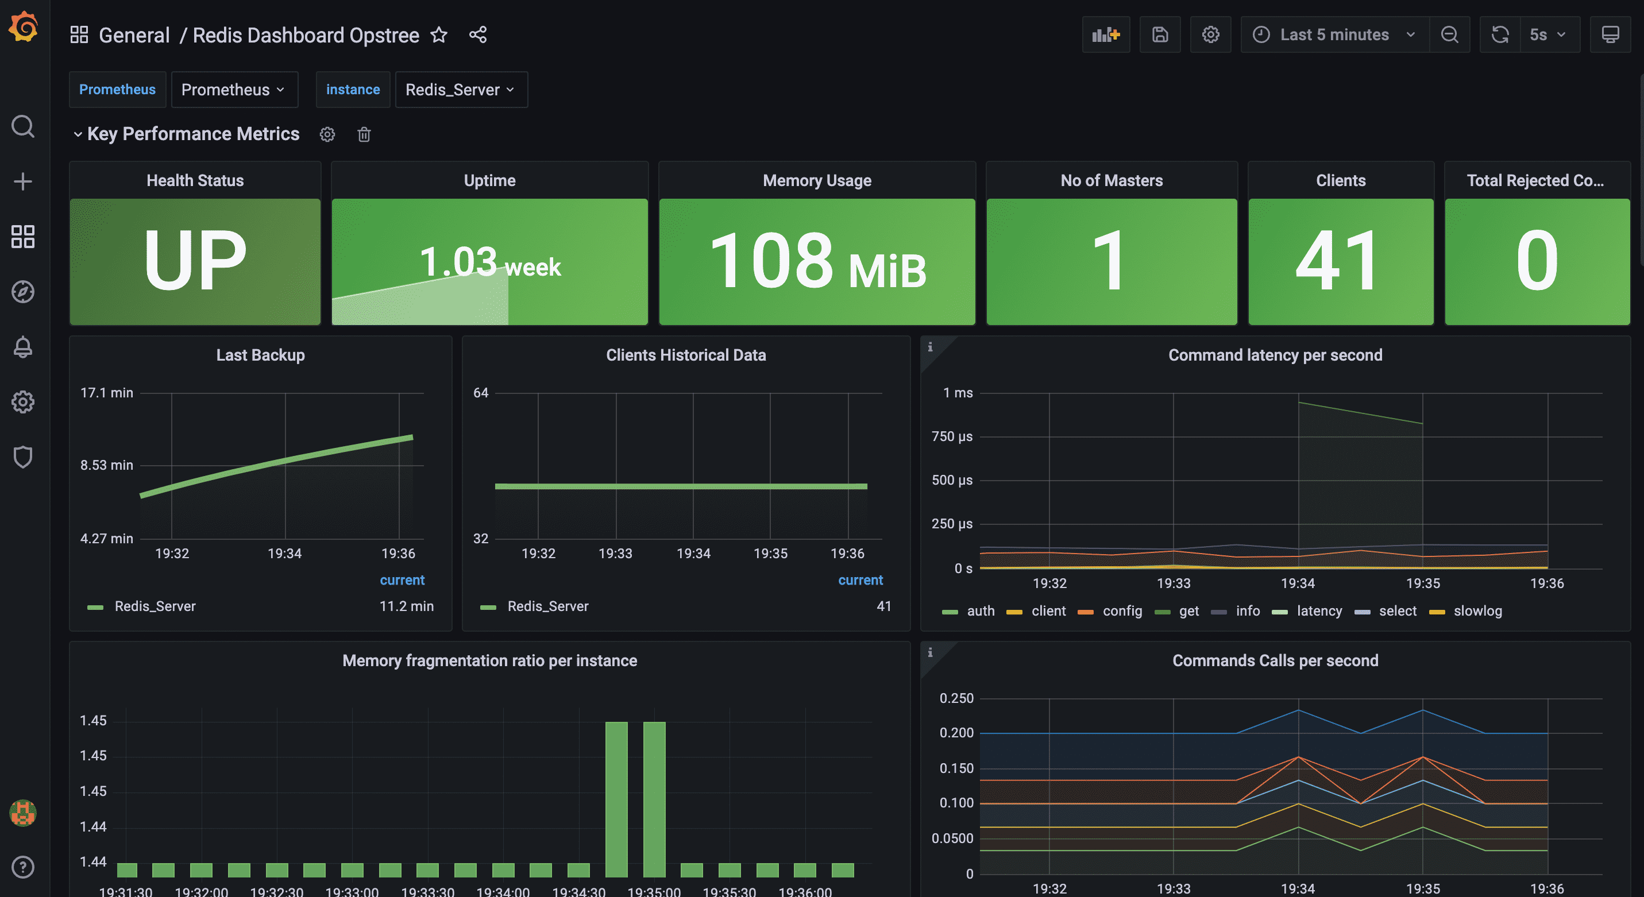Star the Redis Dashboard Opstree
This screenshot has height=897, width=1644.
click(439, 34)
